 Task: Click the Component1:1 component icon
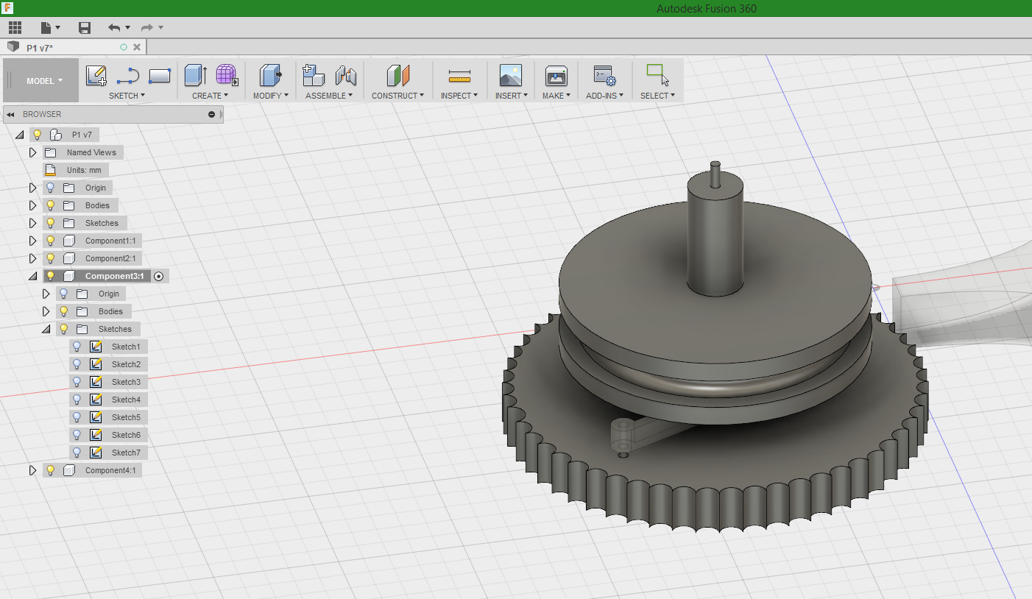point(69,241)
